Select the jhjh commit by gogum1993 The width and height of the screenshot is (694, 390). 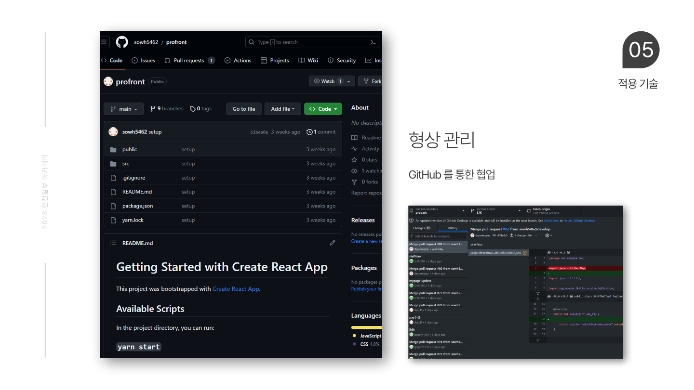coord(438,332)
